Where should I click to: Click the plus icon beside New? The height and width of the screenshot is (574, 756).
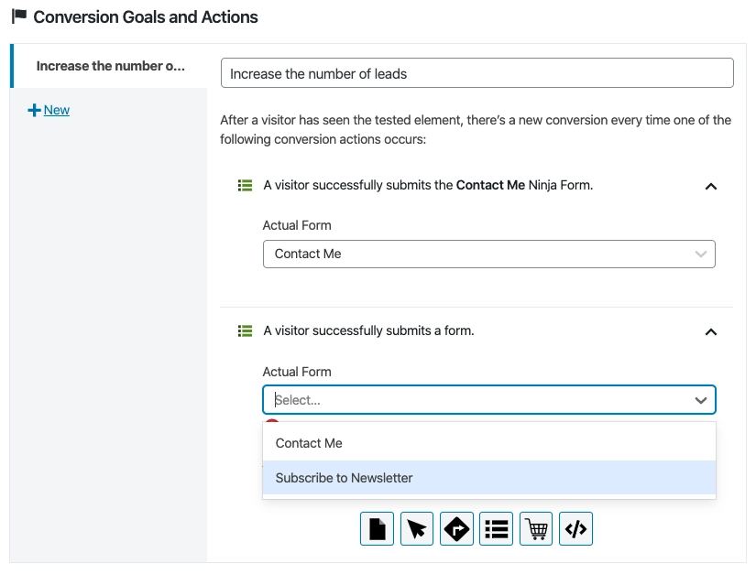point(34,110)
